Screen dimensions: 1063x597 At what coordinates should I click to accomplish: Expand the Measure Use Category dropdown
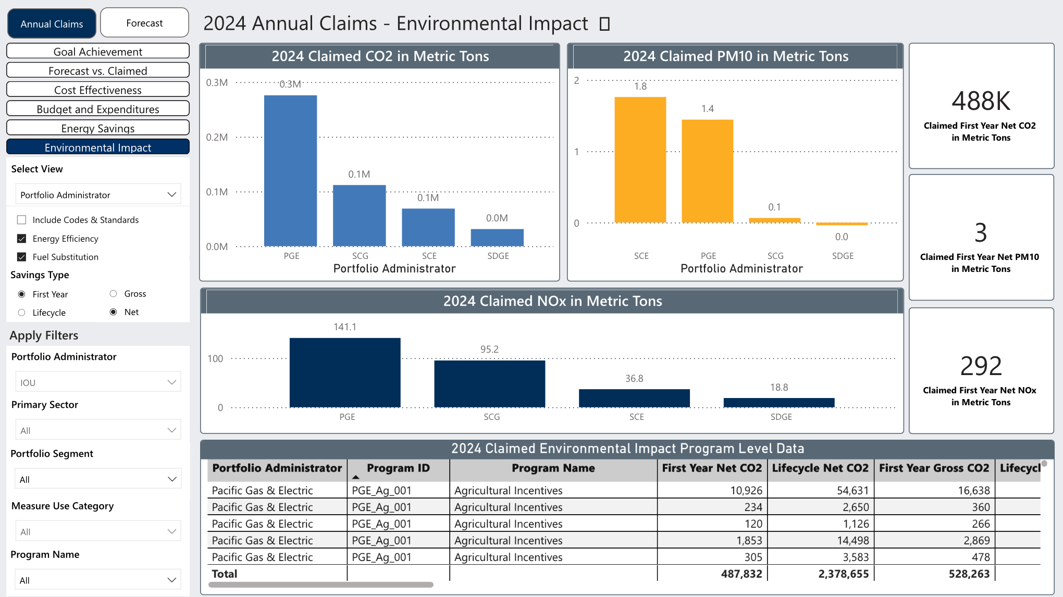pyautogui.click(x=98, y=531)
